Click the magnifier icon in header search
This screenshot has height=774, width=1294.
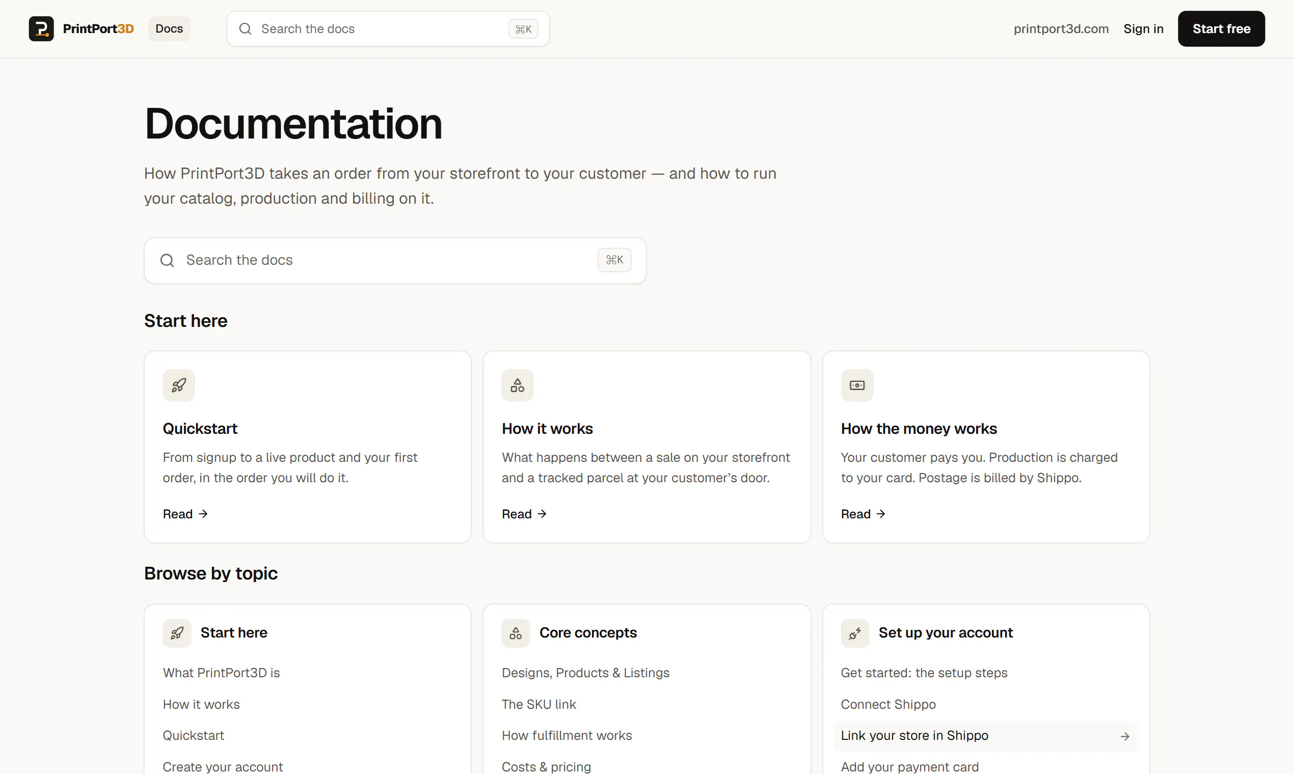click(245, 29)
